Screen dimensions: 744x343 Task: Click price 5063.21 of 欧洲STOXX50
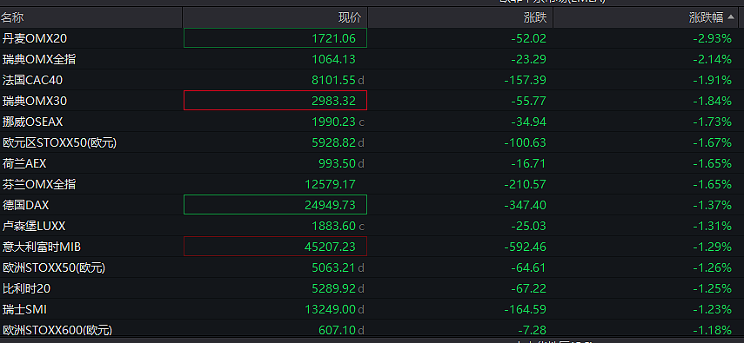click(333, 267)
